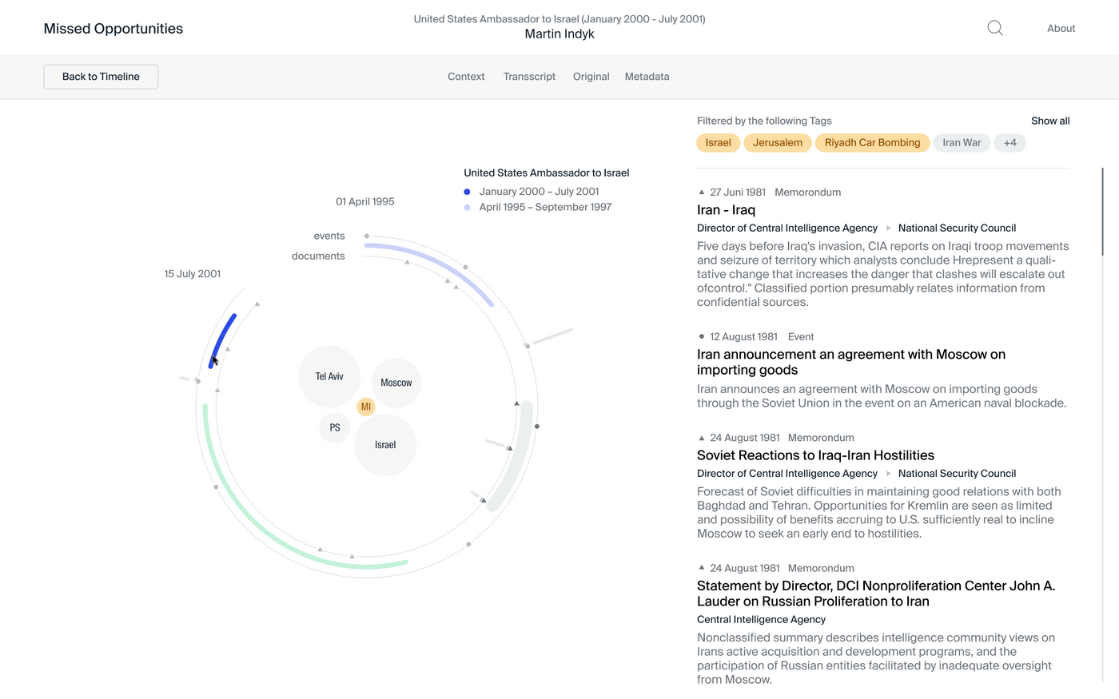Expand the +4 more tags chip

coord(1010,143)
